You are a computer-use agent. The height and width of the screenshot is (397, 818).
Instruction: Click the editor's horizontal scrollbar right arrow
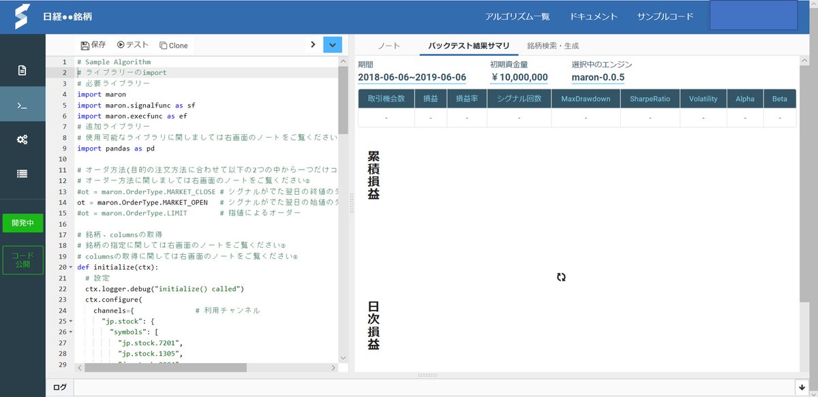[x=334, y=368]
